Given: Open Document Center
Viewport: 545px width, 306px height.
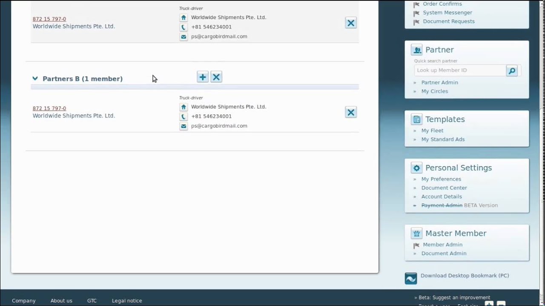Looking at the screenshot, I should click(x=444, y=188).
